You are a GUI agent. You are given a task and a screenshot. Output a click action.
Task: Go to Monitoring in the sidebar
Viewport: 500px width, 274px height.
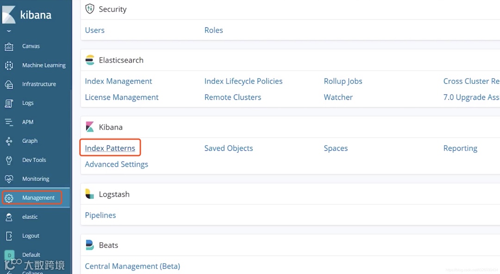point(36,179)
